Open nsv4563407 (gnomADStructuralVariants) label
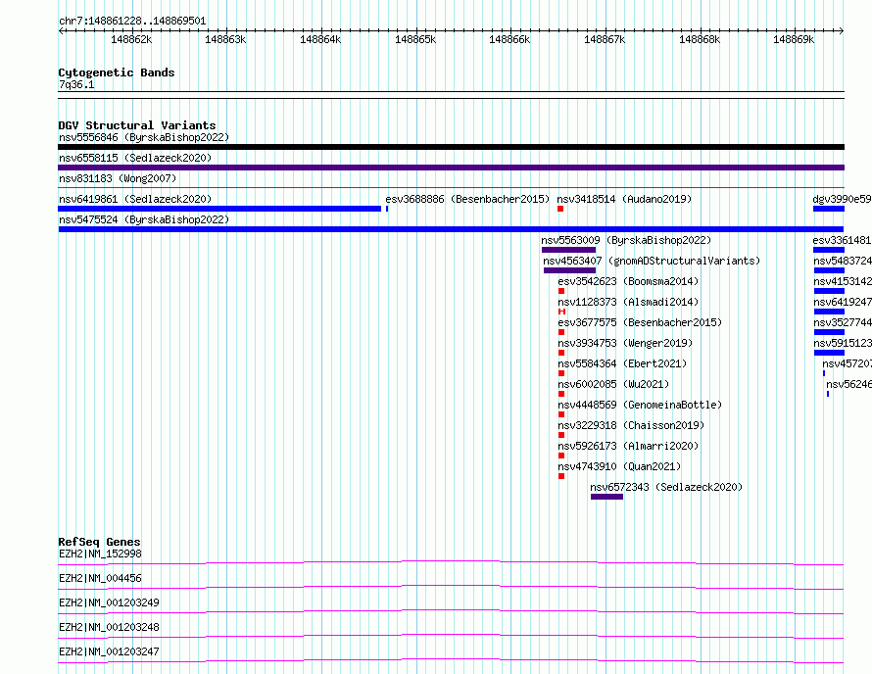 click(652, 261)
